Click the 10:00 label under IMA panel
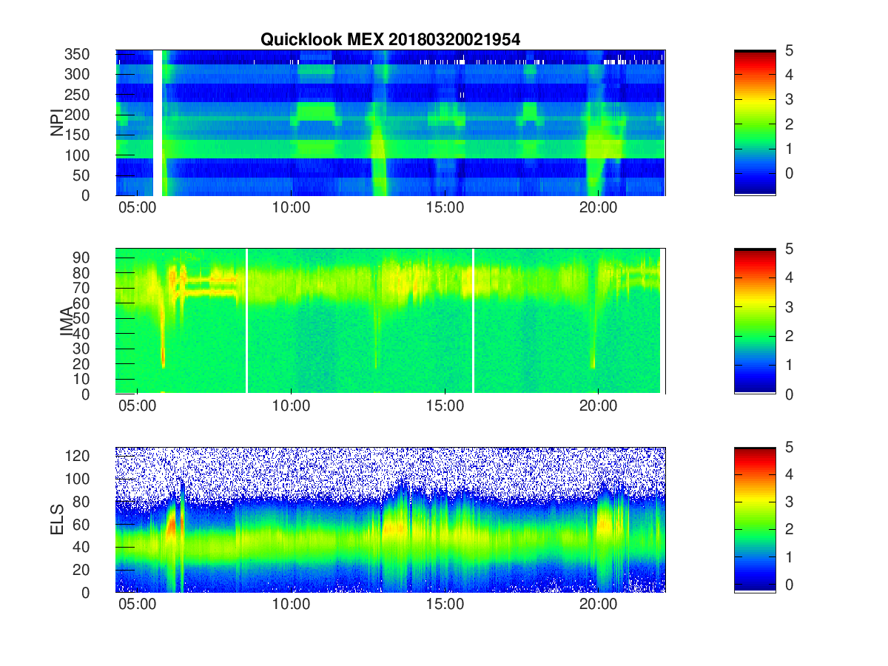The image size is (888, 666). (291, 406)
